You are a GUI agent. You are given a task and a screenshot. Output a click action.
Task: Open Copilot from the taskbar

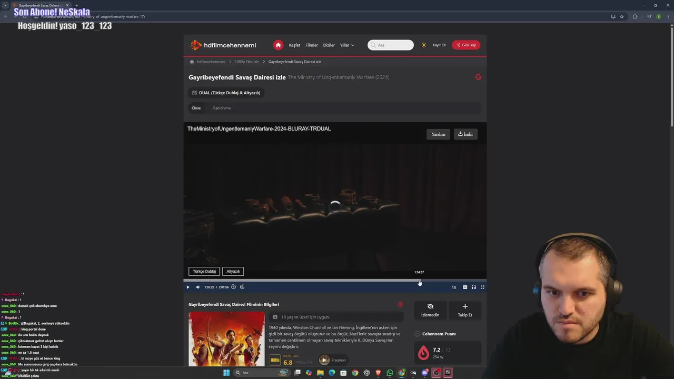click(309, 373)
